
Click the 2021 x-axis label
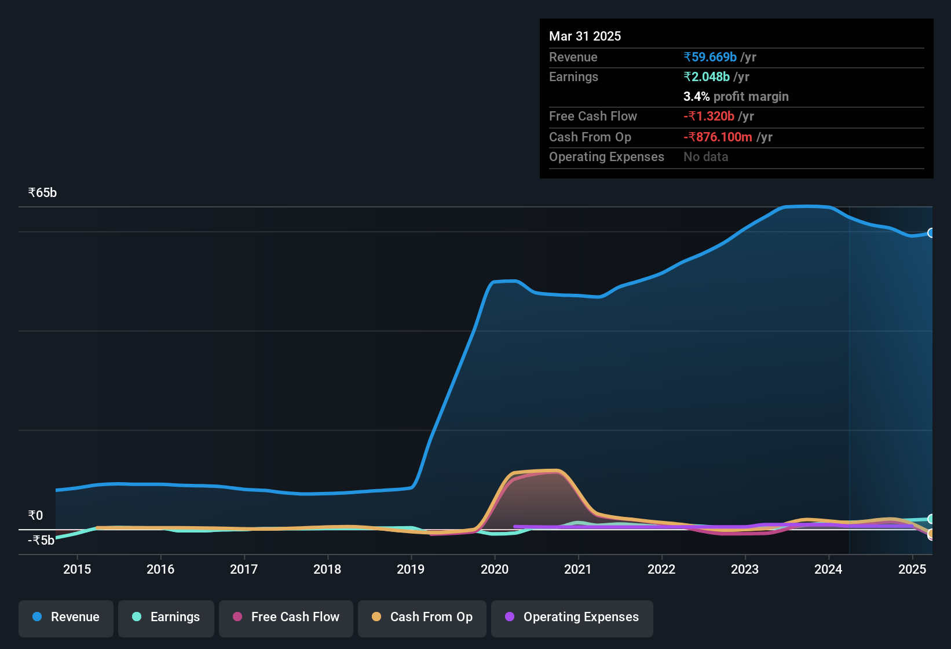click(x=578, y=569)
